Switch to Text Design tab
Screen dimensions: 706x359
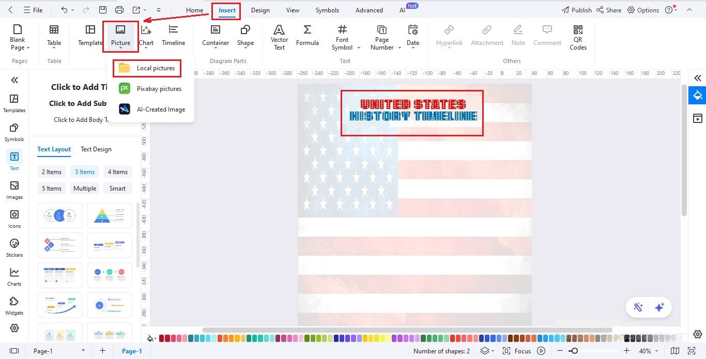[x=96, y=149]
